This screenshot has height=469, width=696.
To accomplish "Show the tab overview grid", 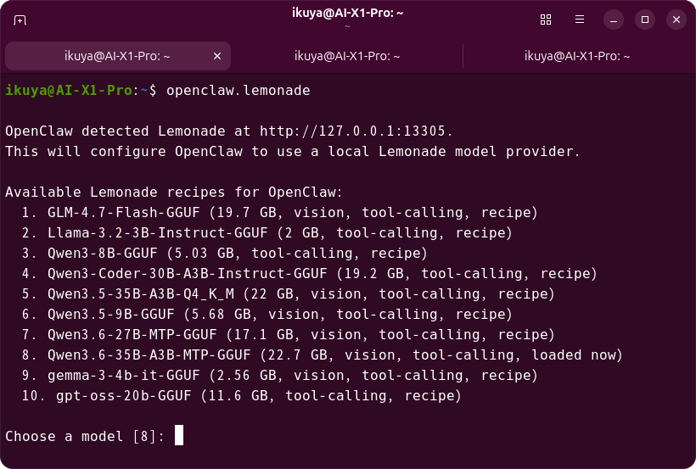I will click(x=546, y=20).
